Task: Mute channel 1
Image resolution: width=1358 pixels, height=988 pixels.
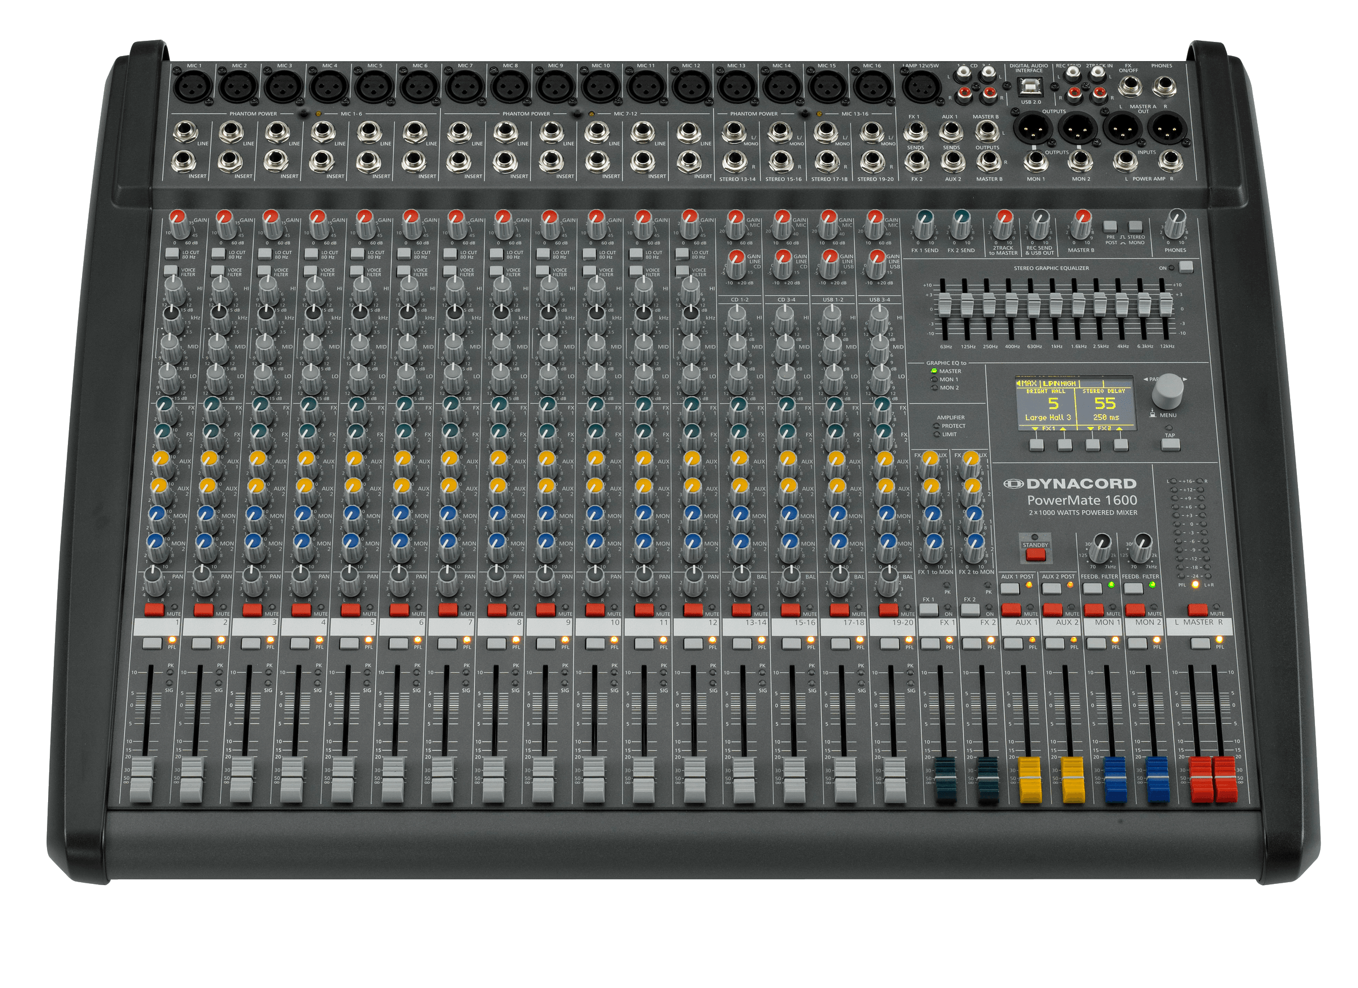Action: 154,610
